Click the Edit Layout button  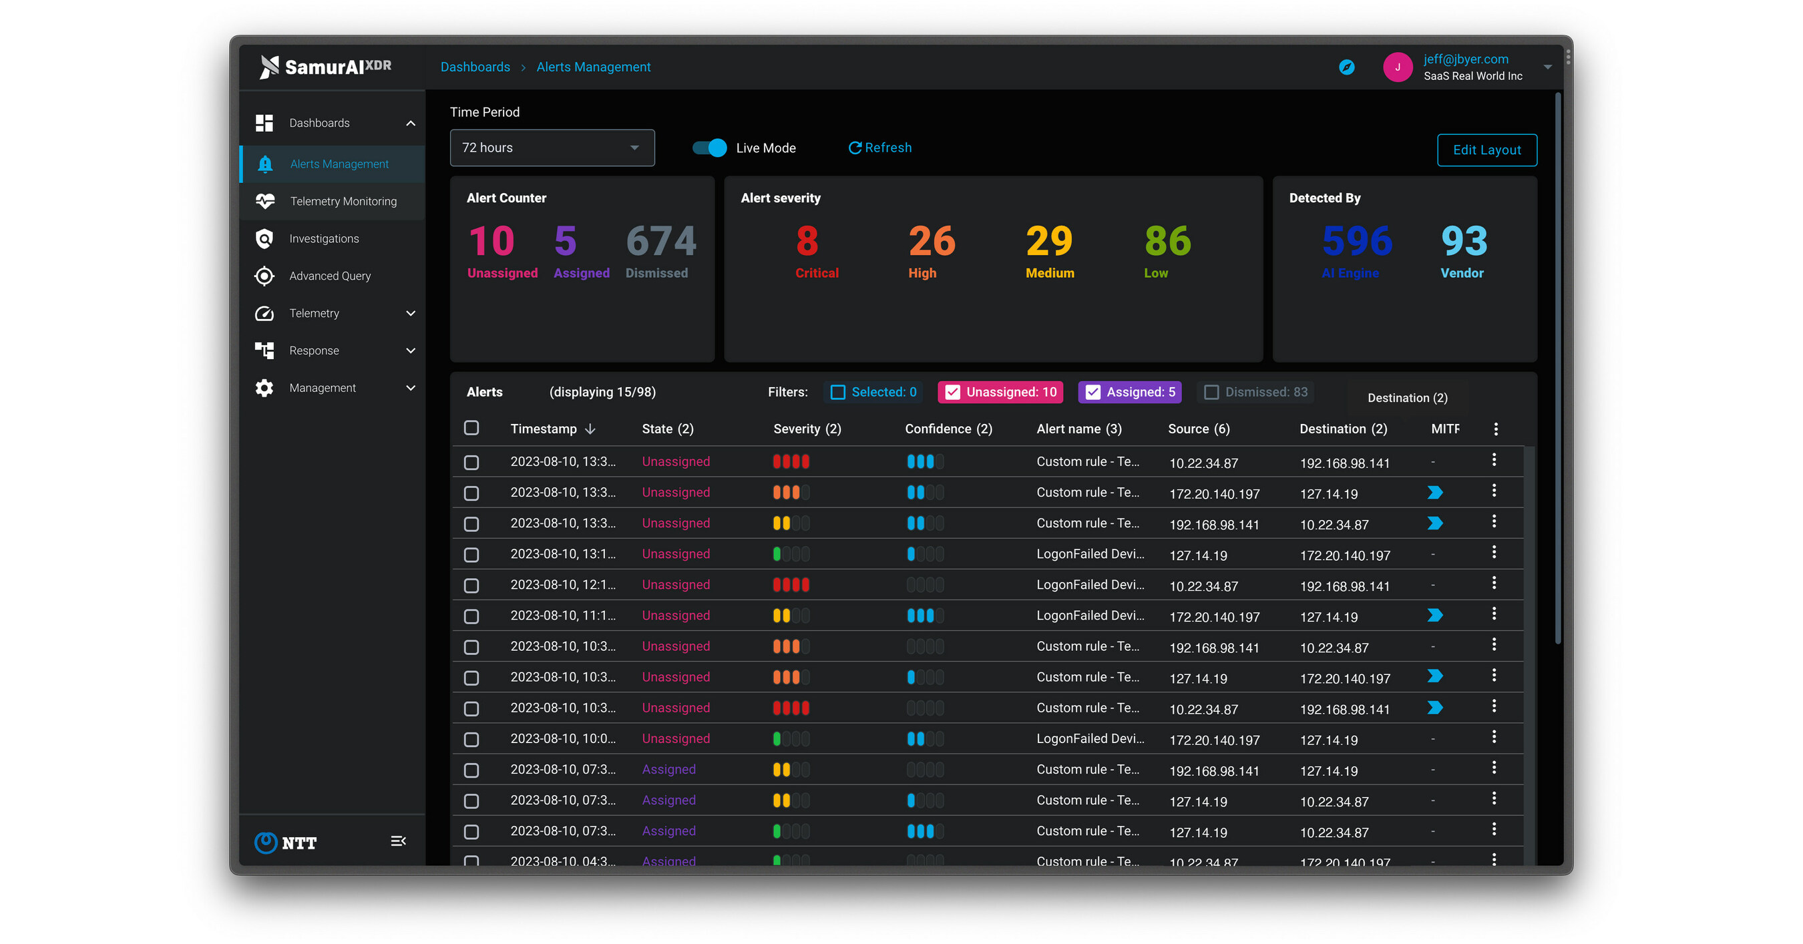coord(1486,150)
